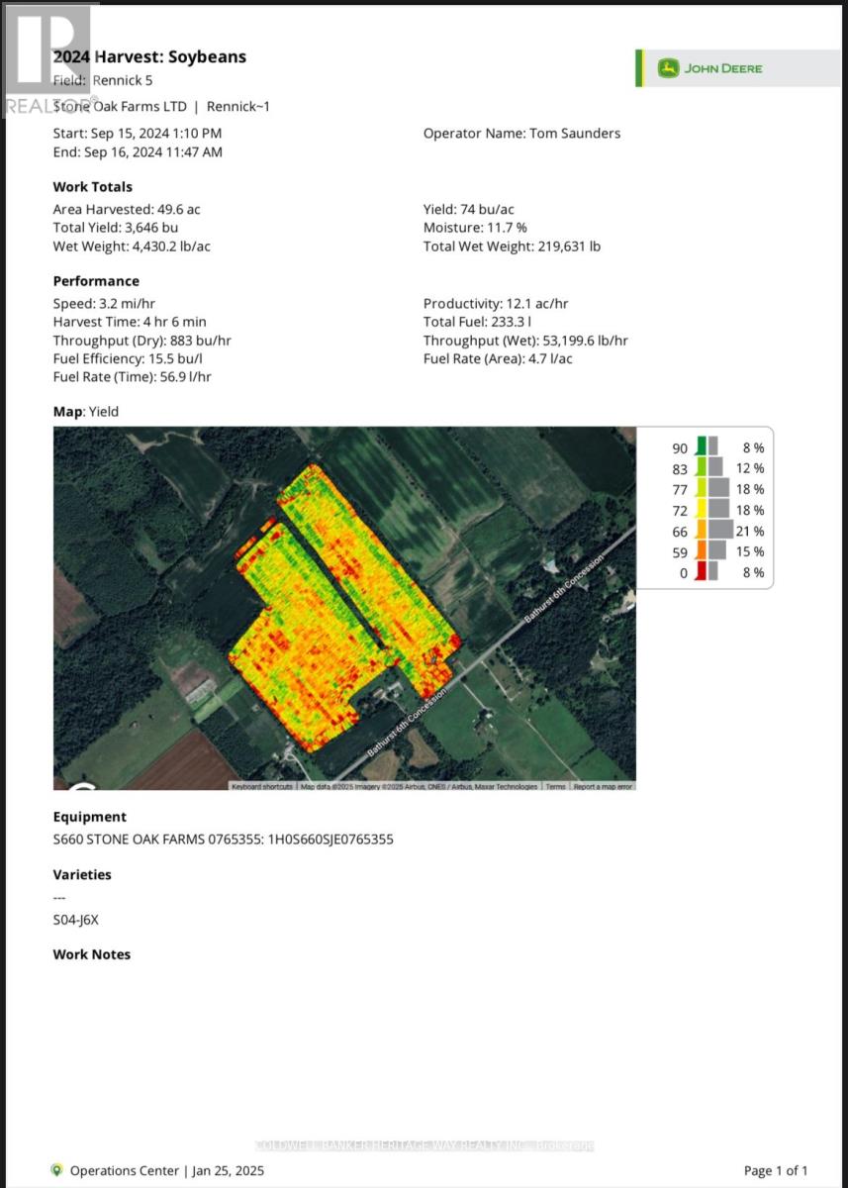
Task: Click Report a map error link
Action: [x=603, y=787]
